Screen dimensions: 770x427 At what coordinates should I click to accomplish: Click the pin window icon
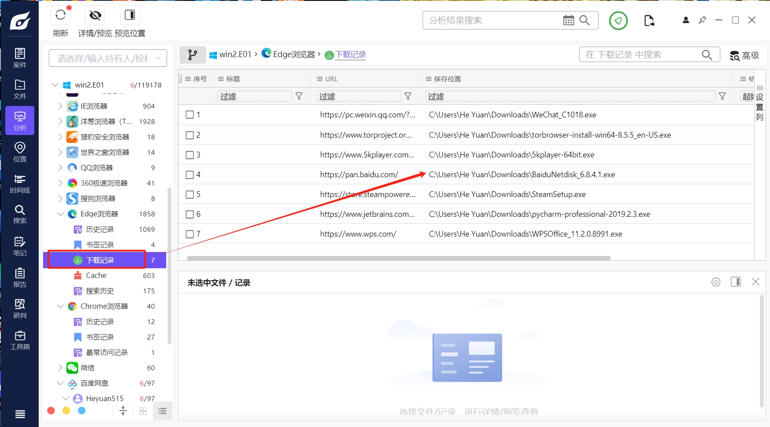click(702, 20)
